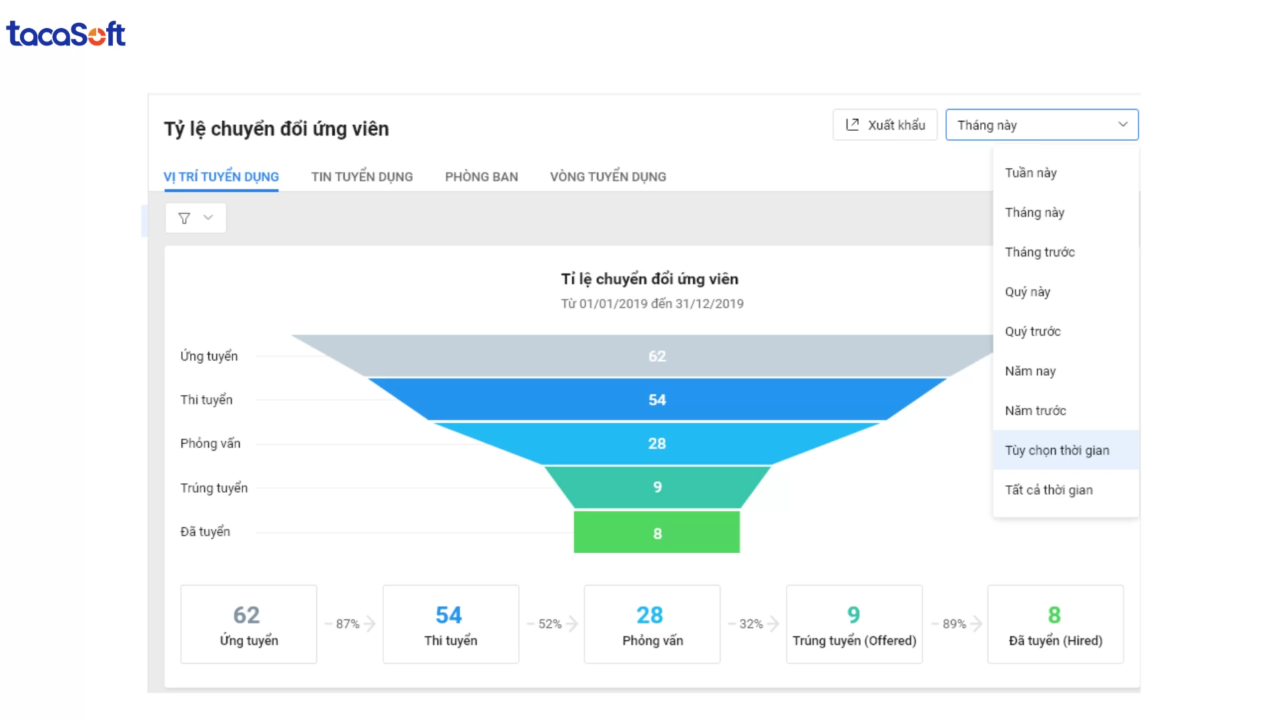Select Tuần này from time list
This screenshot has width=1282, height=721.
[x=1031, y=173]
